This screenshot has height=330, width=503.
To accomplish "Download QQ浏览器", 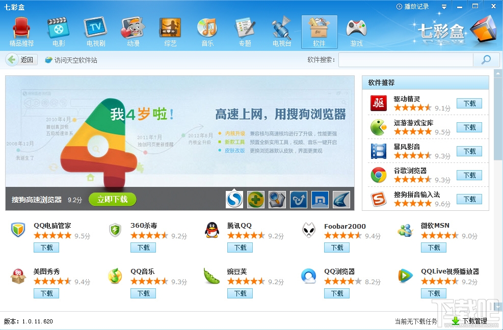I will [x=337, y=293].
